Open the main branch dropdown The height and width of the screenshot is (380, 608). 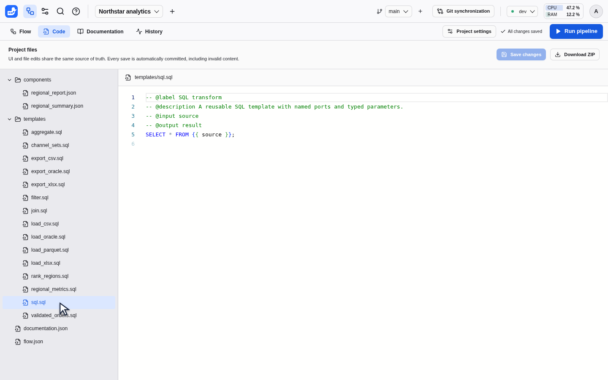[399, 11]
